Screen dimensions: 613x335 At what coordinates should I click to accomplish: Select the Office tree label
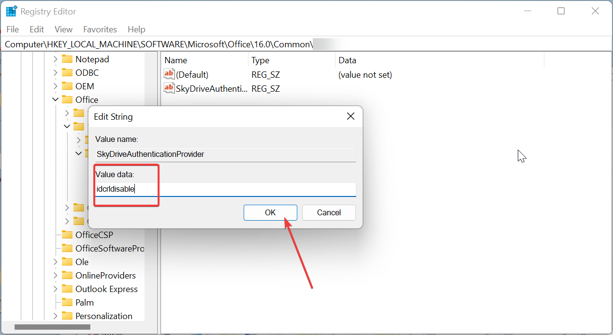click(x=87, y=100)
